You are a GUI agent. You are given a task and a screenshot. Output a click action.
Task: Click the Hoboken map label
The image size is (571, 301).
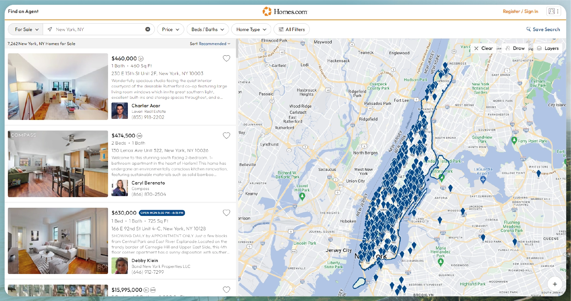(x=348, y=221)
